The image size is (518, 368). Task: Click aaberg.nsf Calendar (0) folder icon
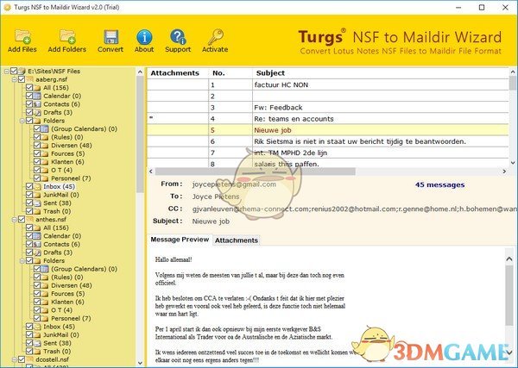point(37,96)
